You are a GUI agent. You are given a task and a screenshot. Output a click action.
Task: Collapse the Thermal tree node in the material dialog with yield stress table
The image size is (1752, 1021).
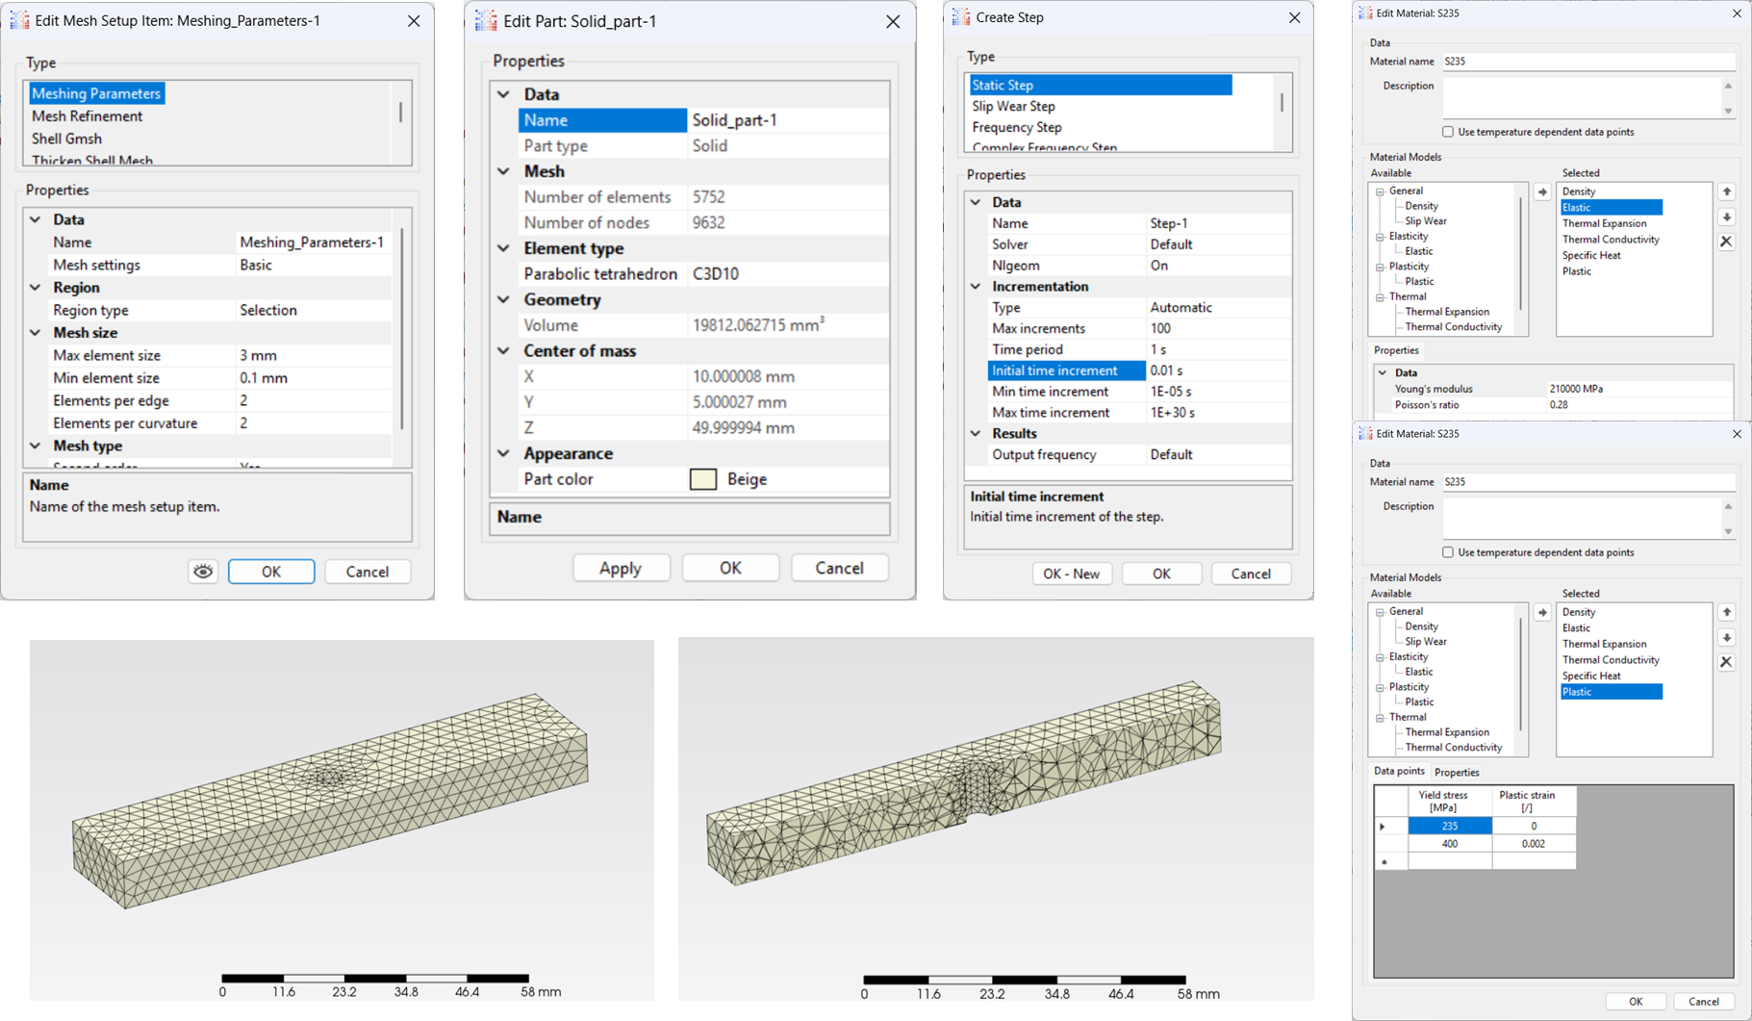1380,718
